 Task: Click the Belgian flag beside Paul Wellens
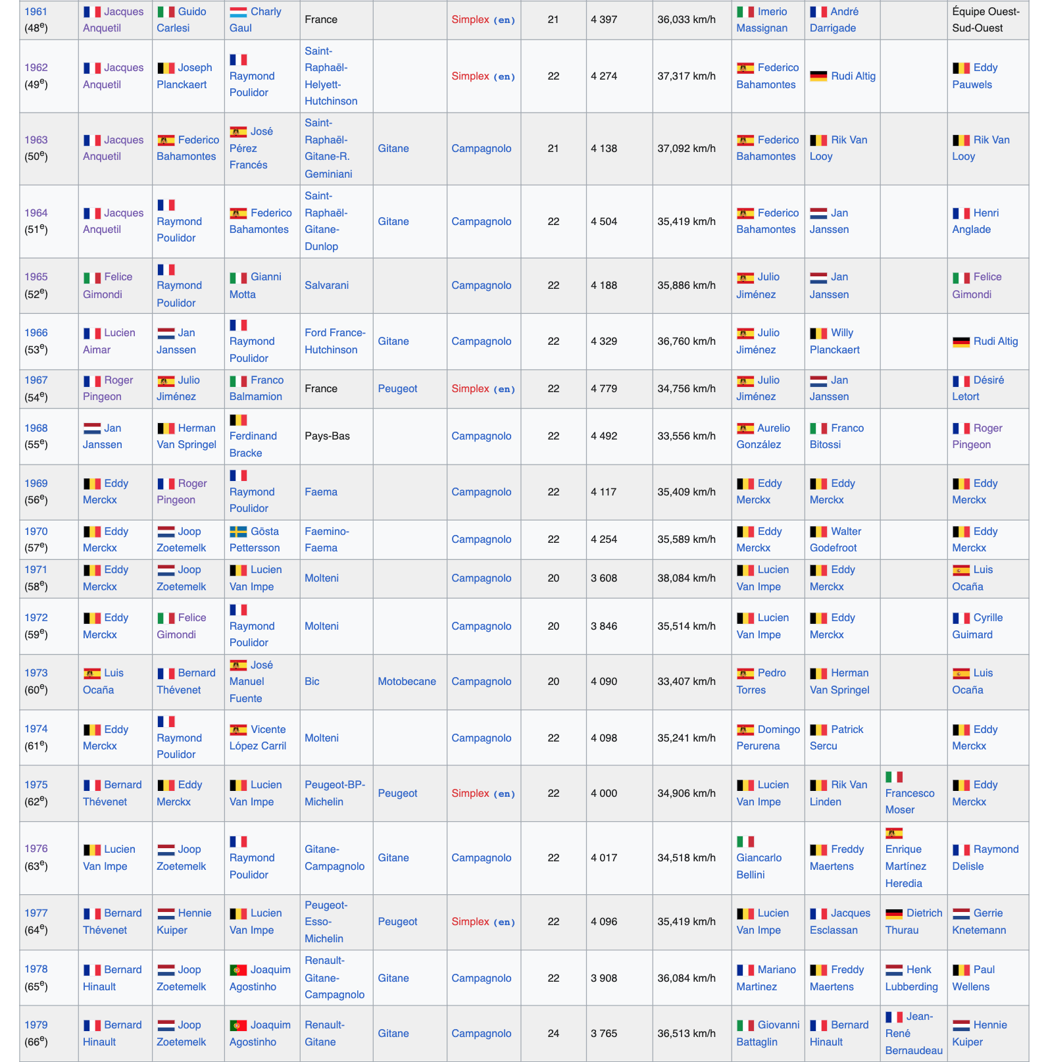[961, 970]
